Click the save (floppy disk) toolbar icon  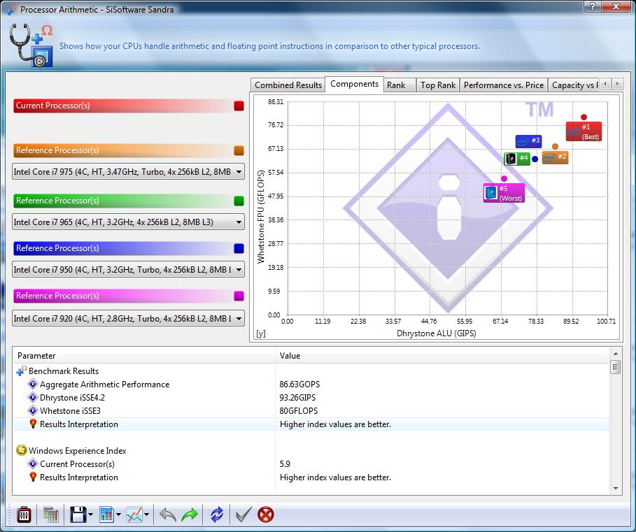[x=78, y=515]
